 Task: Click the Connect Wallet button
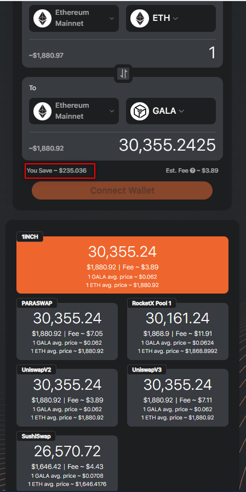[122, 190]
